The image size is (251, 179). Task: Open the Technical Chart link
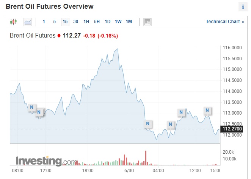225,22
